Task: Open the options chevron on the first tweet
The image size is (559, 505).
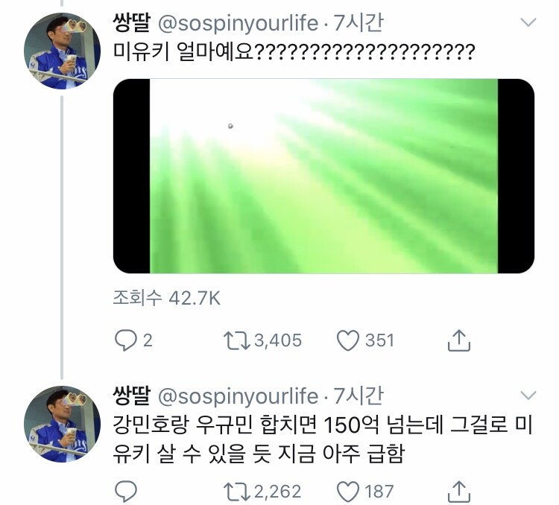Action: (x=528, y=22)
